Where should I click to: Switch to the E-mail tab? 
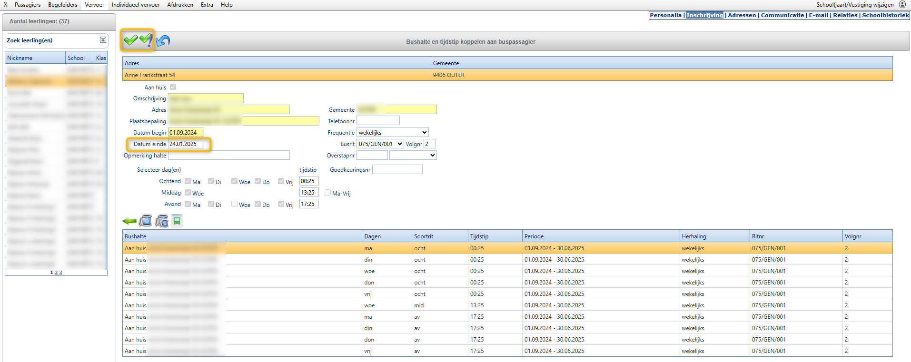[x=819, y=15]
